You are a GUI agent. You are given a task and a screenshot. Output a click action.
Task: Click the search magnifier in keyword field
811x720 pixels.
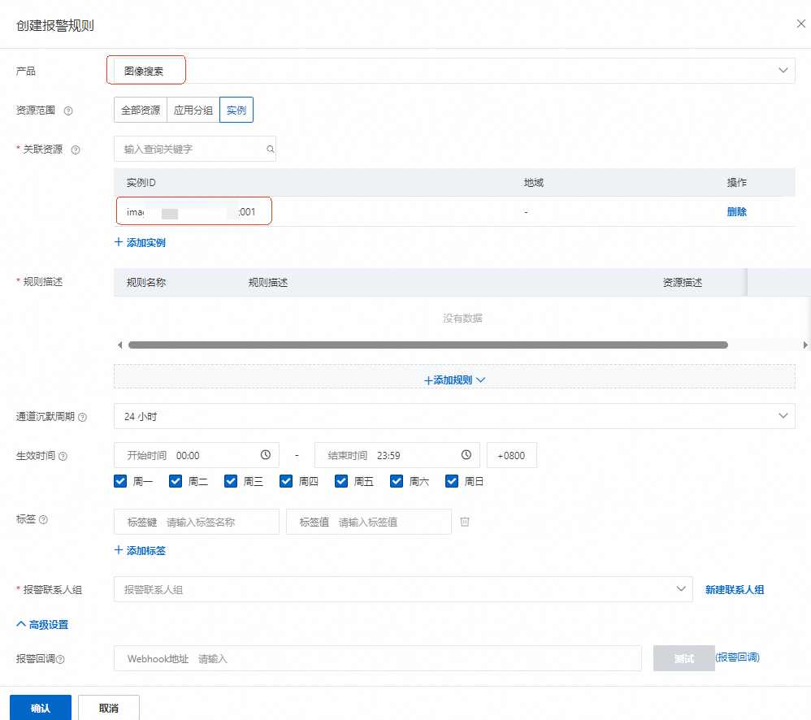coord(270,149)
